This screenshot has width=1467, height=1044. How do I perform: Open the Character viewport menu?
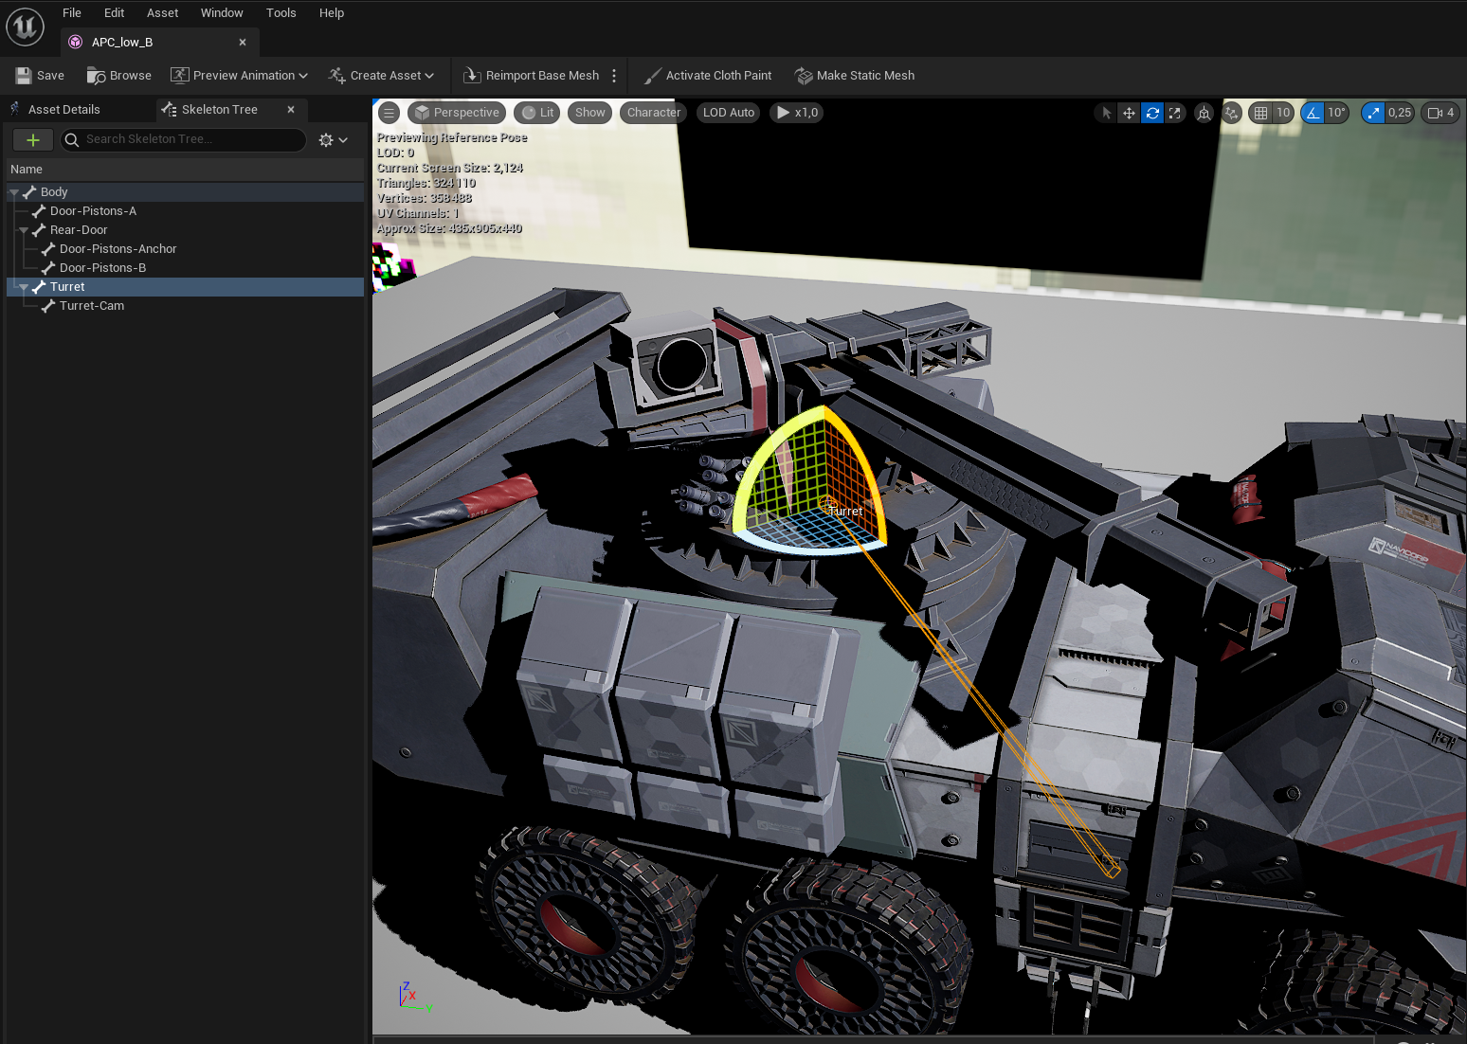[x=654, y=113]
